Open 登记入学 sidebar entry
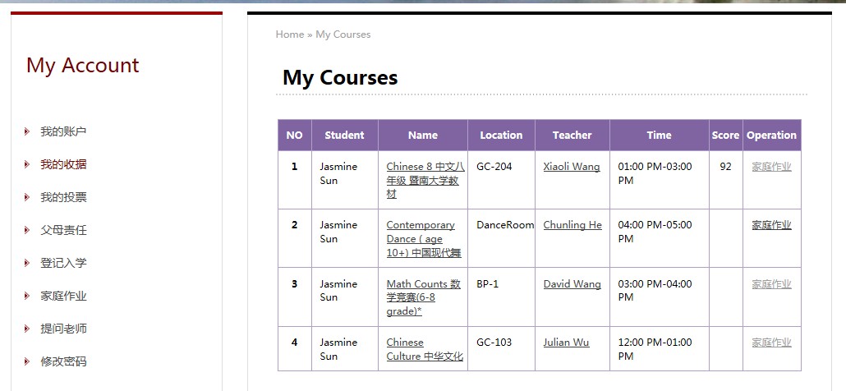This screenshot has height=391, width=846. tap(63, 263)
